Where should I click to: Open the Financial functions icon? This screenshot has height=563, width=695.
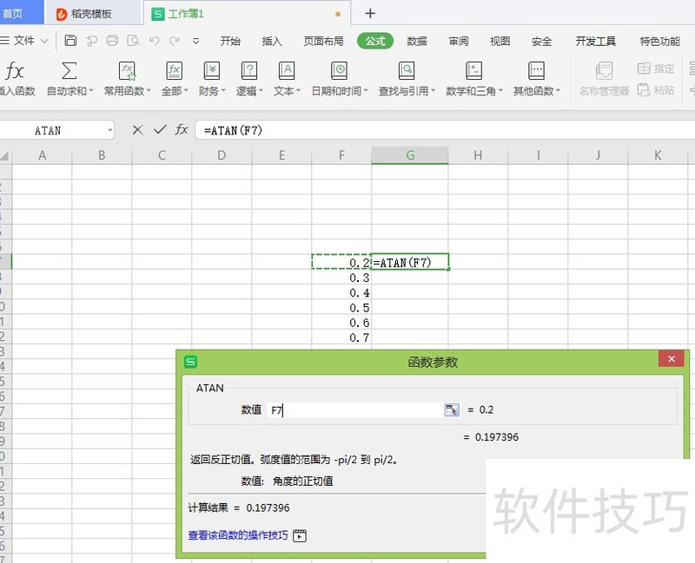[x=212, y=71]
